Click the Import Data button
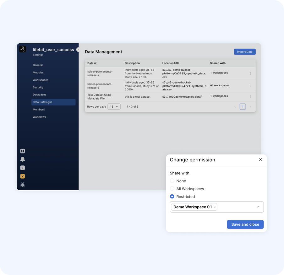 (x=245, y=51)
